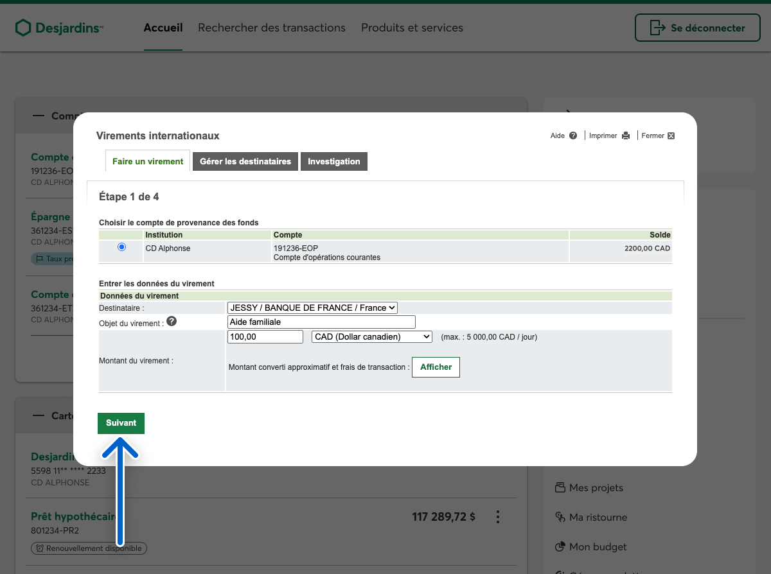Open Ma ristourne in sidebar

pos(598,517)
